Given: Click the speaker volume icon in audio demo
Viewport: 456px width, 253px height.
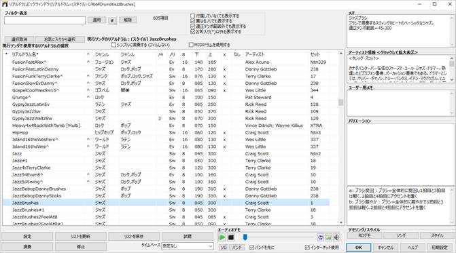Looking at the screenshot, I should (336, 237).
